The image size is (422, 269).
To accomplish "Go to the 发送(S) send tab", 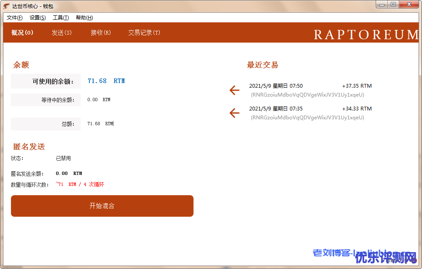I will (62, 33).
